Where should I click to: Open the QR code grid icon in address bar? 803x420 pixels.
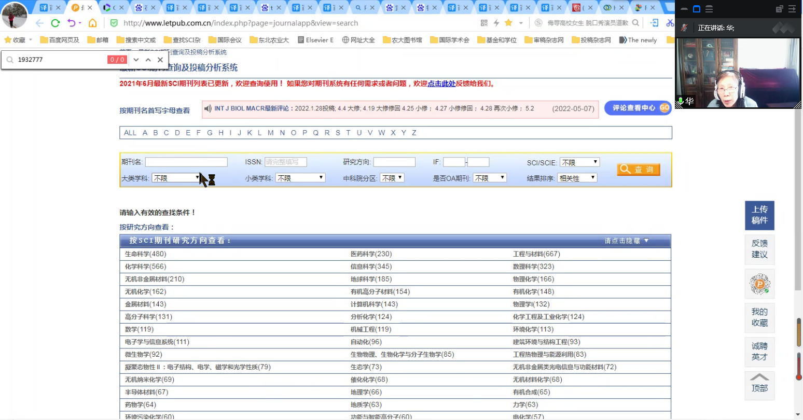[484, 23]
